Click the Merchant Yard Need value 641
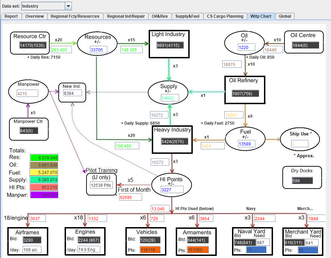This screenshot has height=258, width=331. click(x=312, y=243)
